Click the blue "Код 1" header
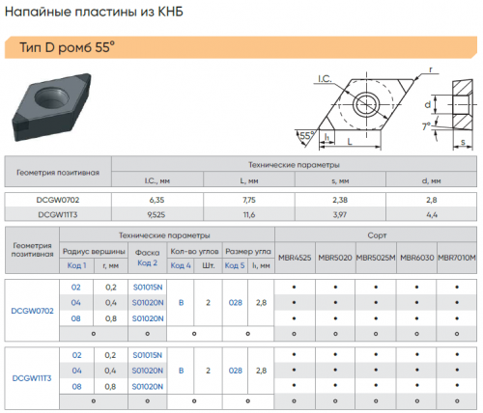Screen dimensions: 483x413 (76, 265)
